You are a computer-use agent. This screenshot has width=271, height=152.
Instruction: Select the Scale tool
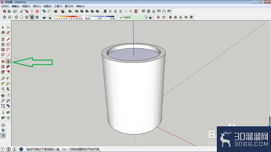coord(3,72)
